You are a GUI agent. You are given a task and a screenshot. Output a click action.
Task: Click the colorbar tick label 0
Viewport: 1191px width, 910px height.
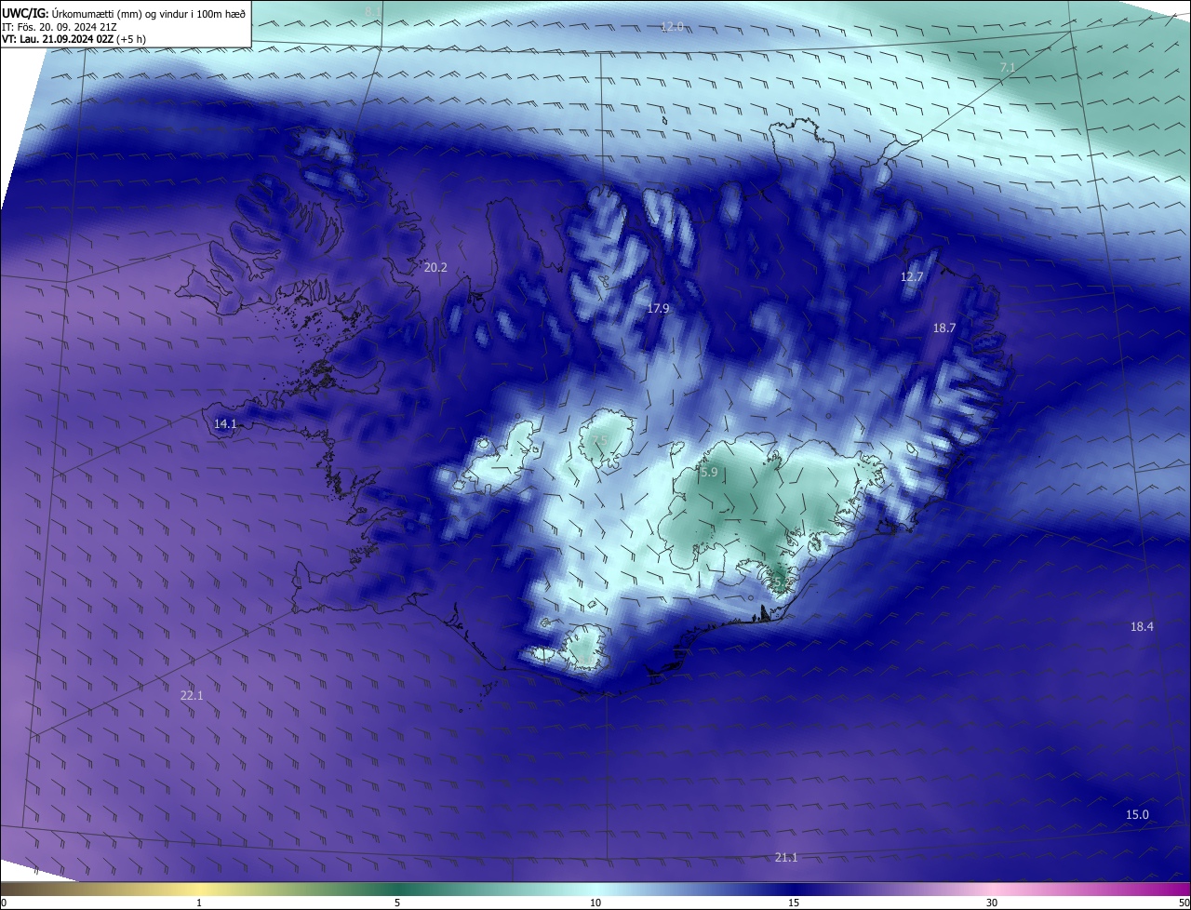[4, 903]
